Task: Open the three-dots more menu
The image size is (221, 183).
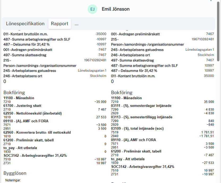Action: [76, 24]
